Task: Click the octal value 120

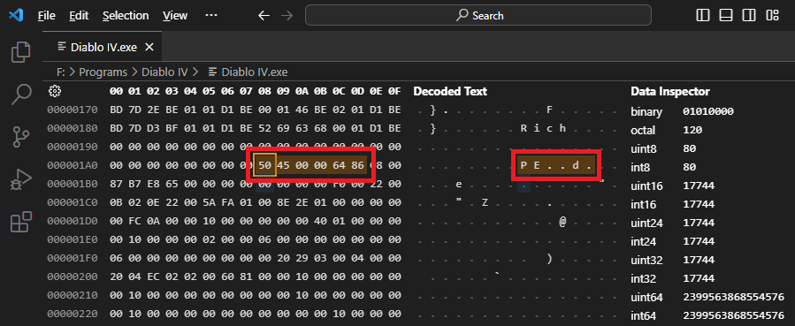Action: (692, 130)
